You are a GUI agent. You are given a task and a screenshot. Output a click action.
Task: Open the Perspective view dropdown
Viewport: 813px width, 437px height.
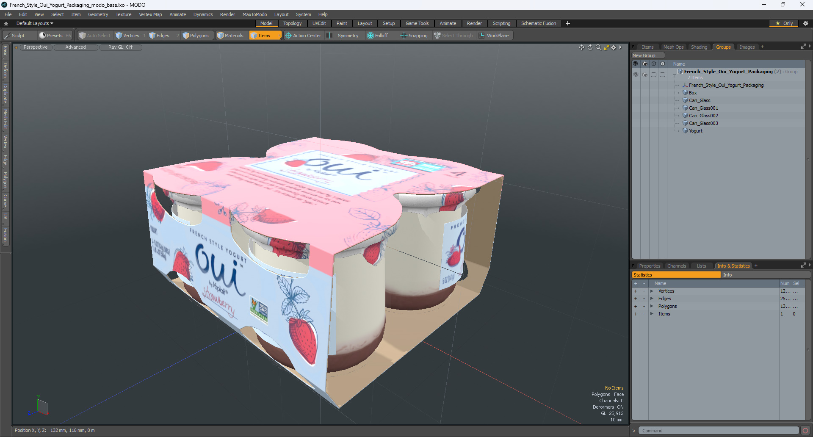36,47
